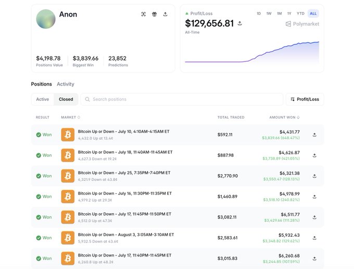This screenshot has width=354, height=269.
Task: Click the $4,198.78 Positions Value
Action: [x=48, y=58]
